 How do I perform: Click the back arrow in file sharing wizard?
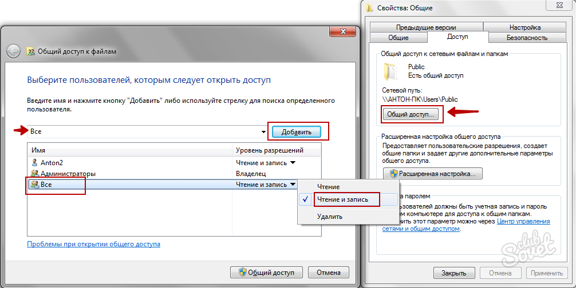tap(13, 51)
